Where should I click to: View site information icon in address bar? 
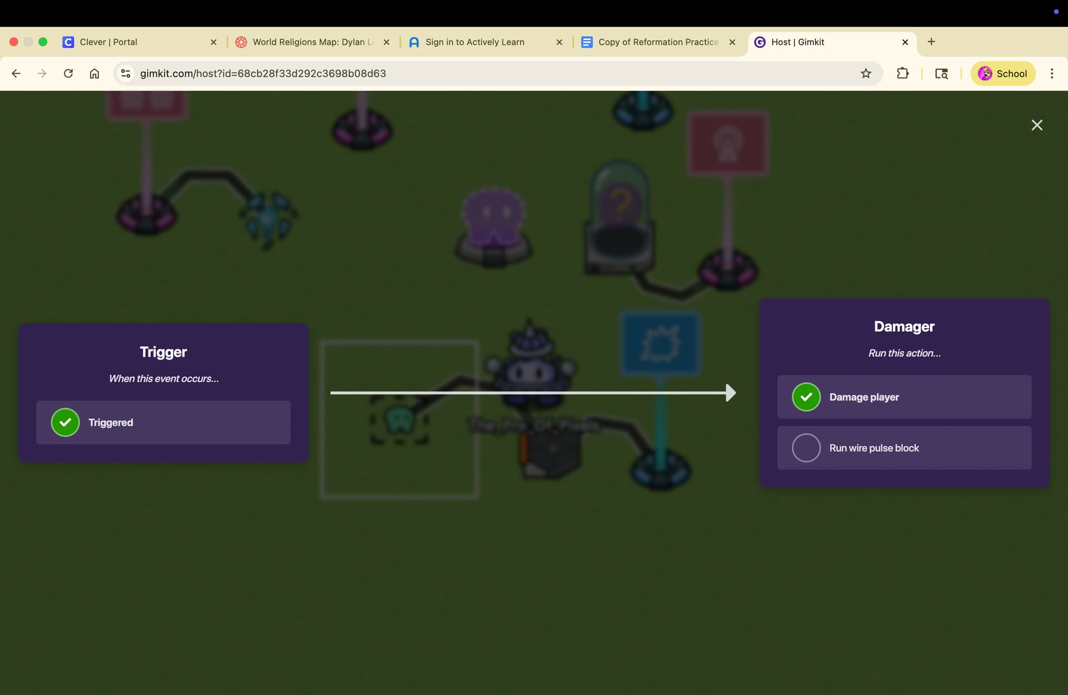(x=126, y=73)
